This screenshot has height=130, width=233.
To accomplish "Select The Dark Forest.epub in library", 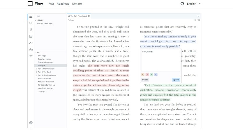I will [45, 24].
